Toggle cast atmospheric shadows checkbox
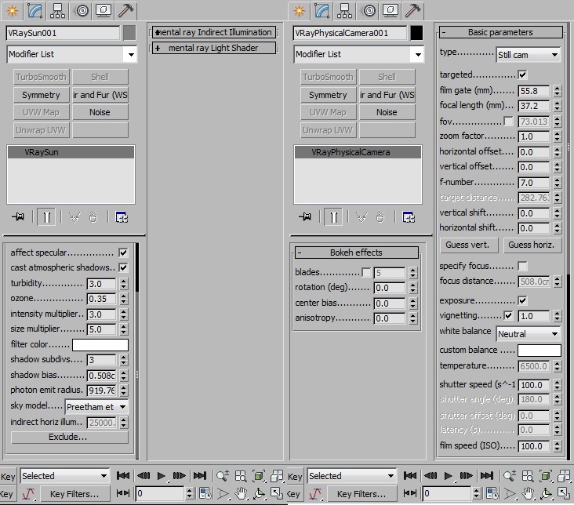This screenshot has height=505, width=574. (123, 267)
